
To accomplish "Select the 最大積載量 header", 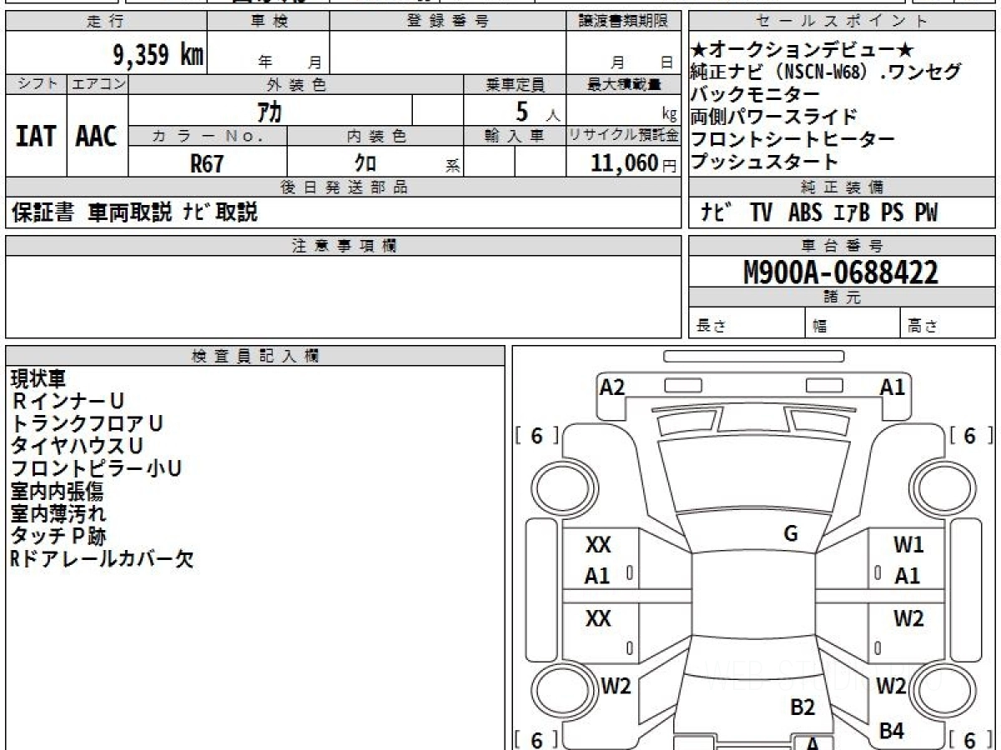I will click(x=624, y=84).
